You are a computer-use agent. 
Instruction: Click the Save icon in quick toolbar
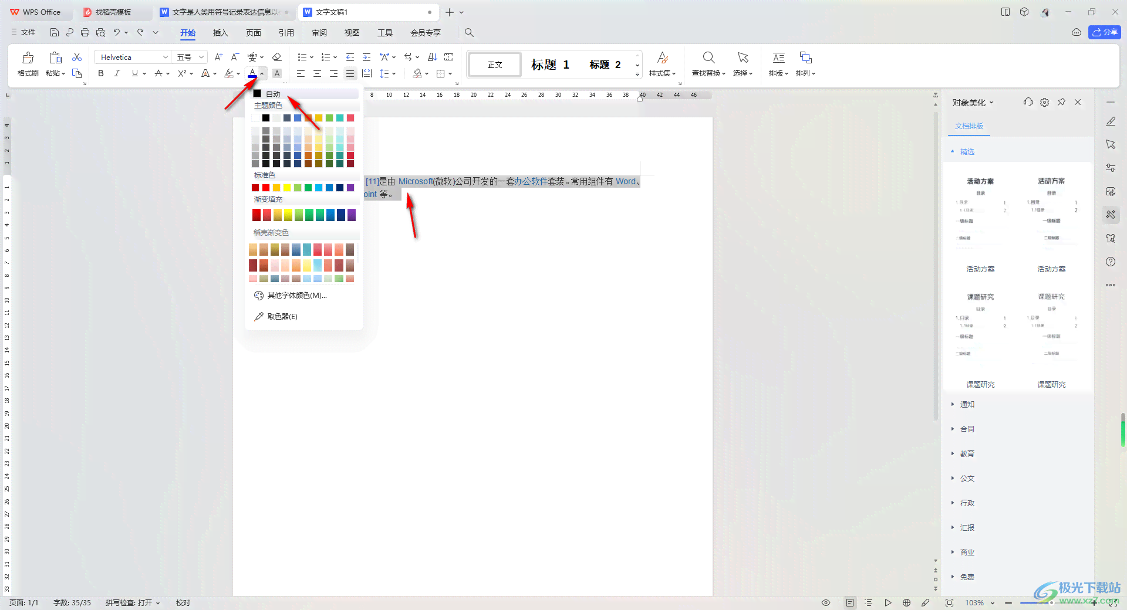tap(55, 32)
